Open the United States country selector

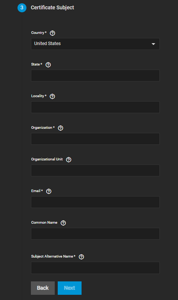click(95, 44)
